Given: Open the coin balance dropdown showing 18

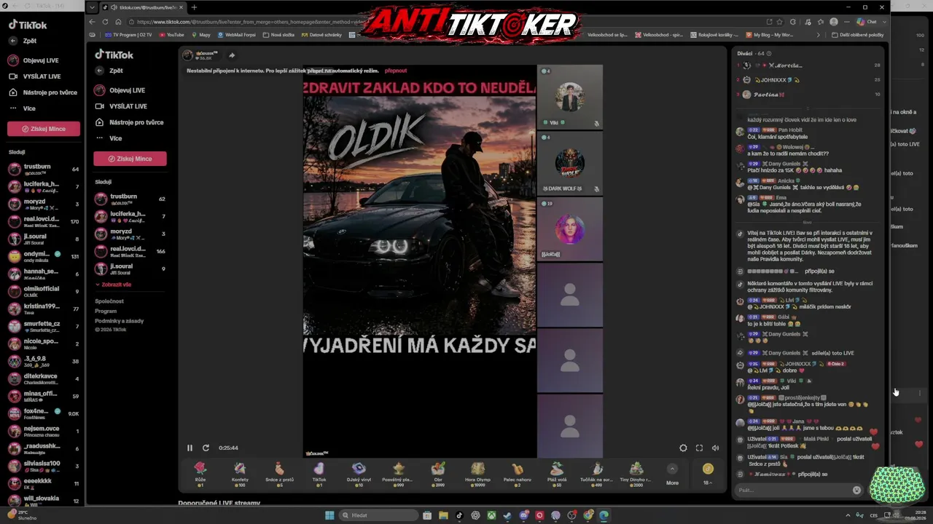Looking at the screenshot, I should tap(708, 475).
